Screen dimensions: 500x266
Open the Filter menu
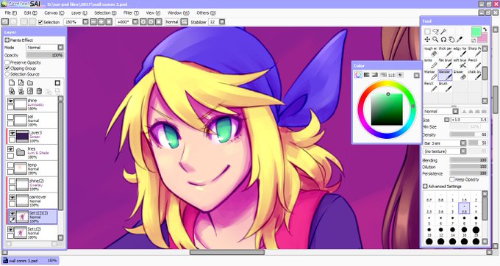click(131, 12)
